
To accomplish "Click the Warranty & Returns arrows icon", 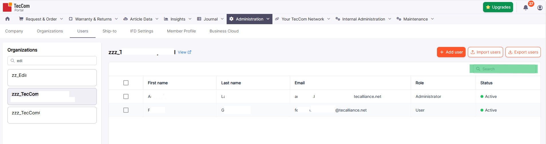I will [x=71, y=19].
